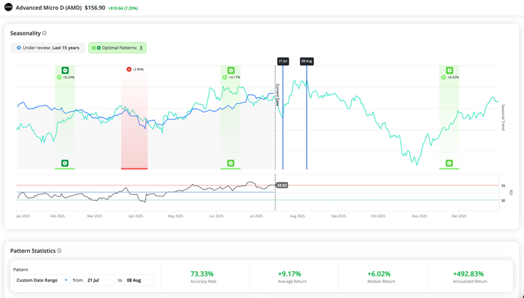Click the 21 Jul start date field

click(99, 280)
